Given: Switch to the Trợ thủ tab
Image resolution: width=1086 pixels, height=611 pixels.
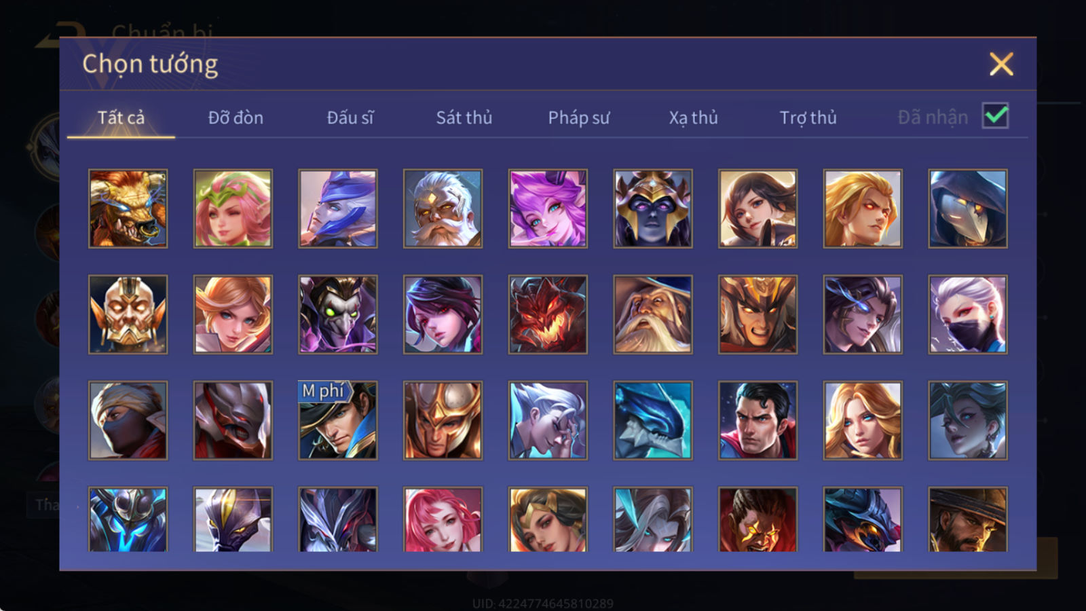Looking at the screenshot, I should (x=808, y=117).
